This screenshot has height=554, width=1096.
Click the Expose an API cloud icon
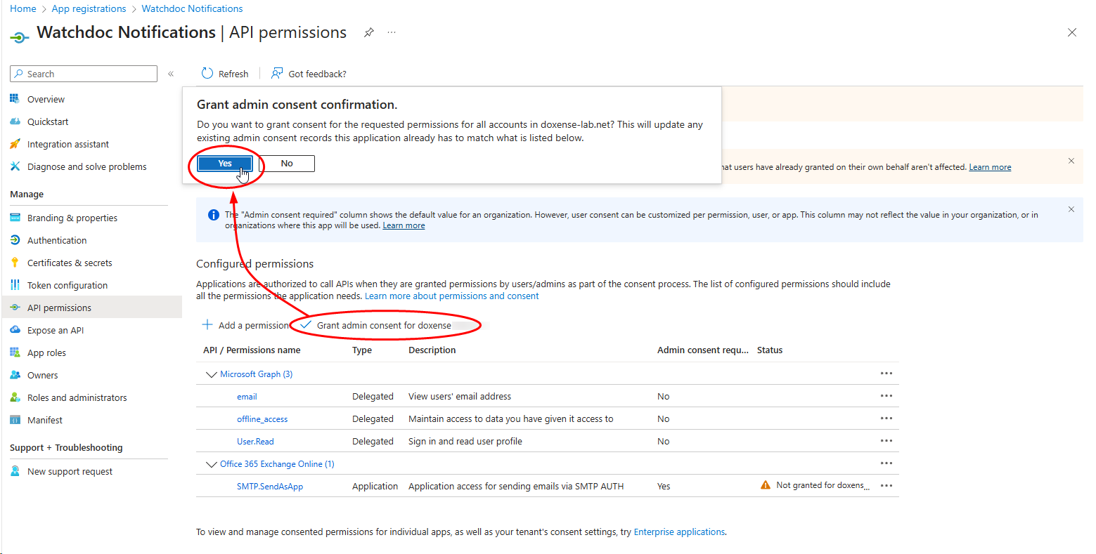[x=15, y=330]
